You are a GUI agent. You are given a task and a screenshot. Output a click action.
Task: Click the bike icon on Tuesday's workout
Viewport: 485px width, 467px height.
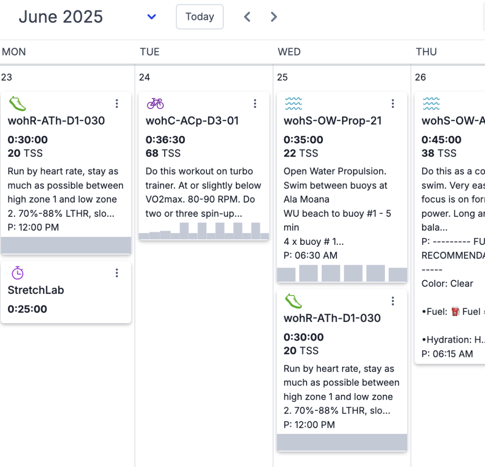click(x=155, y=104)
